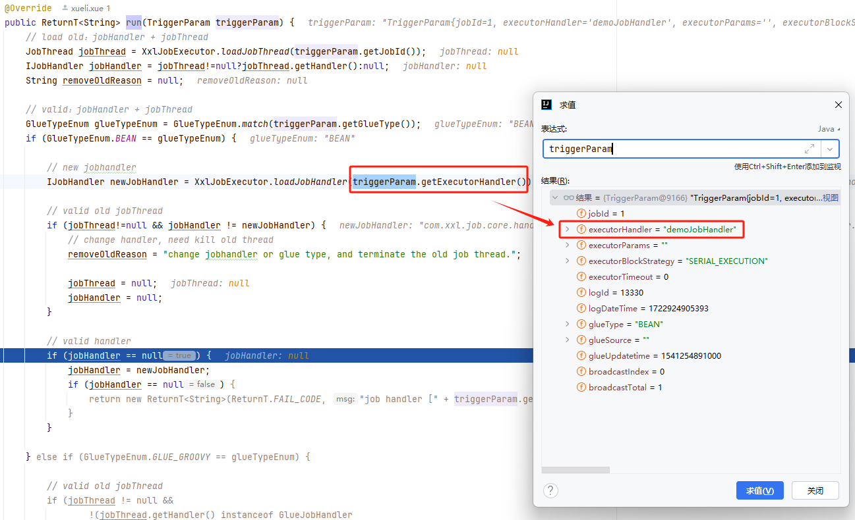Click the field icon beside glueSource
The width and height of the screenshot is (855, 520).
pos(581,340)
